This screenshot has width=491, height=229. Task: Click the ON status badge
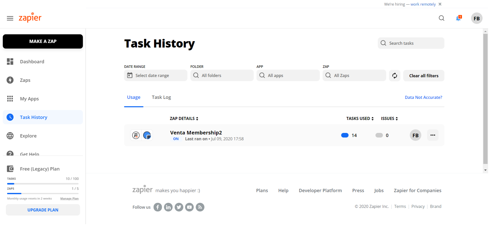point(176,139)
